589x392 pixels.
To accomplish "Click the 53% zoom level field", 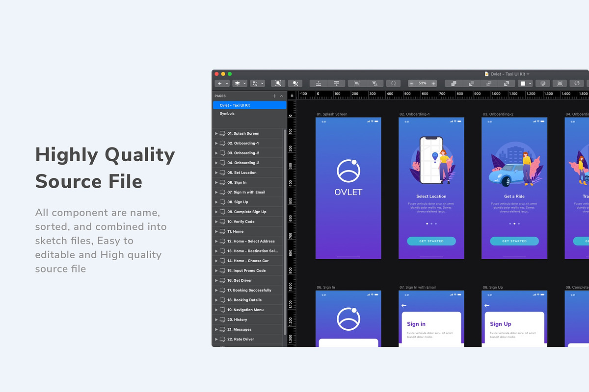I will (423, 83).
